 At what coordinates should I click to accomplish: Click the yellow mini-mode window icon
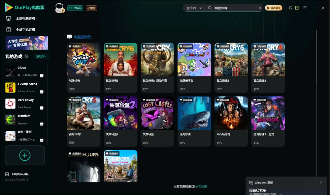(297, 8)
